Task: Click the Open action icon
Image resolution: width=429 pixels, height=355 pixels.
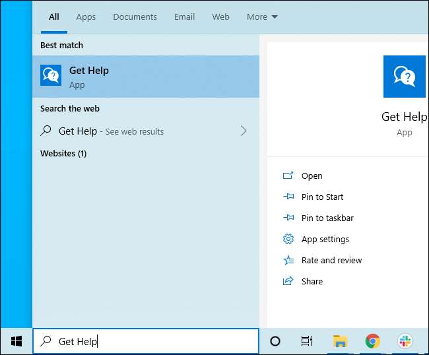Action: (288, 176)
